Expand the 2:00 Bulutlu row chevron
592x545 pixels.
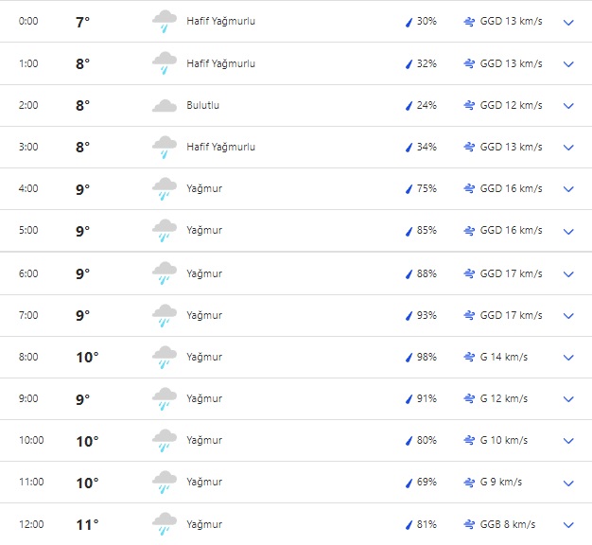pos(568,106)
